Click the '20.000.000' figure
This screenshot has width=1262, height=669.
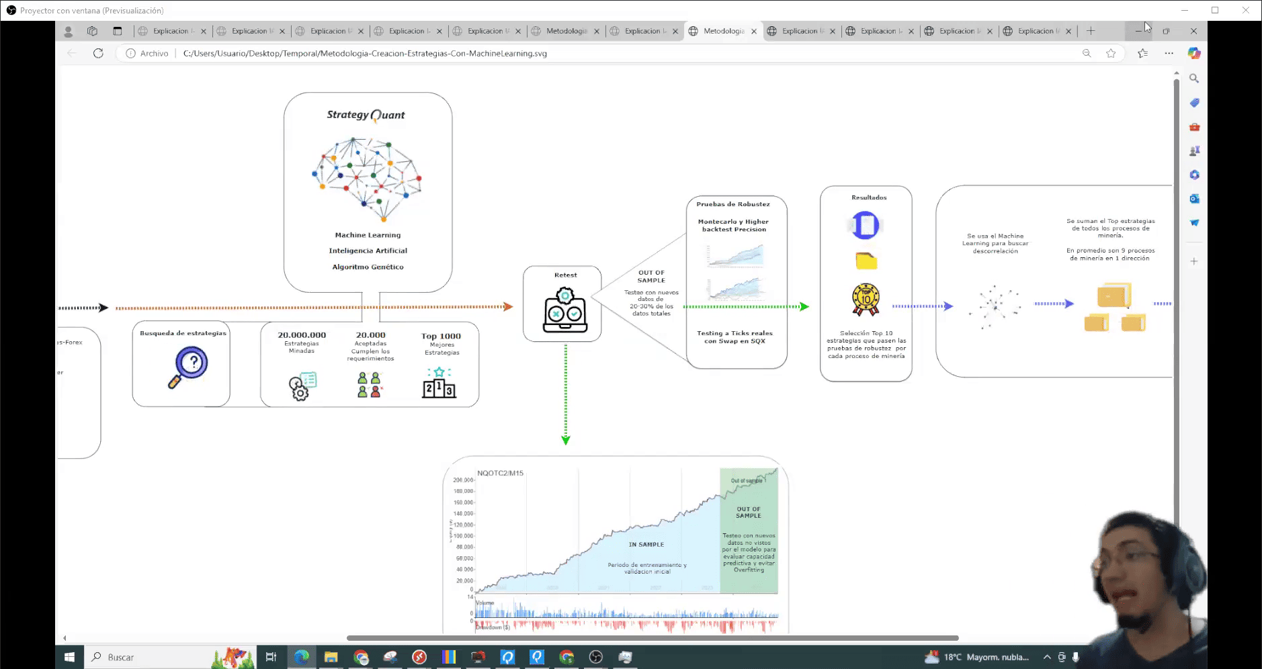pyautogui.click(x=302, y=334)
